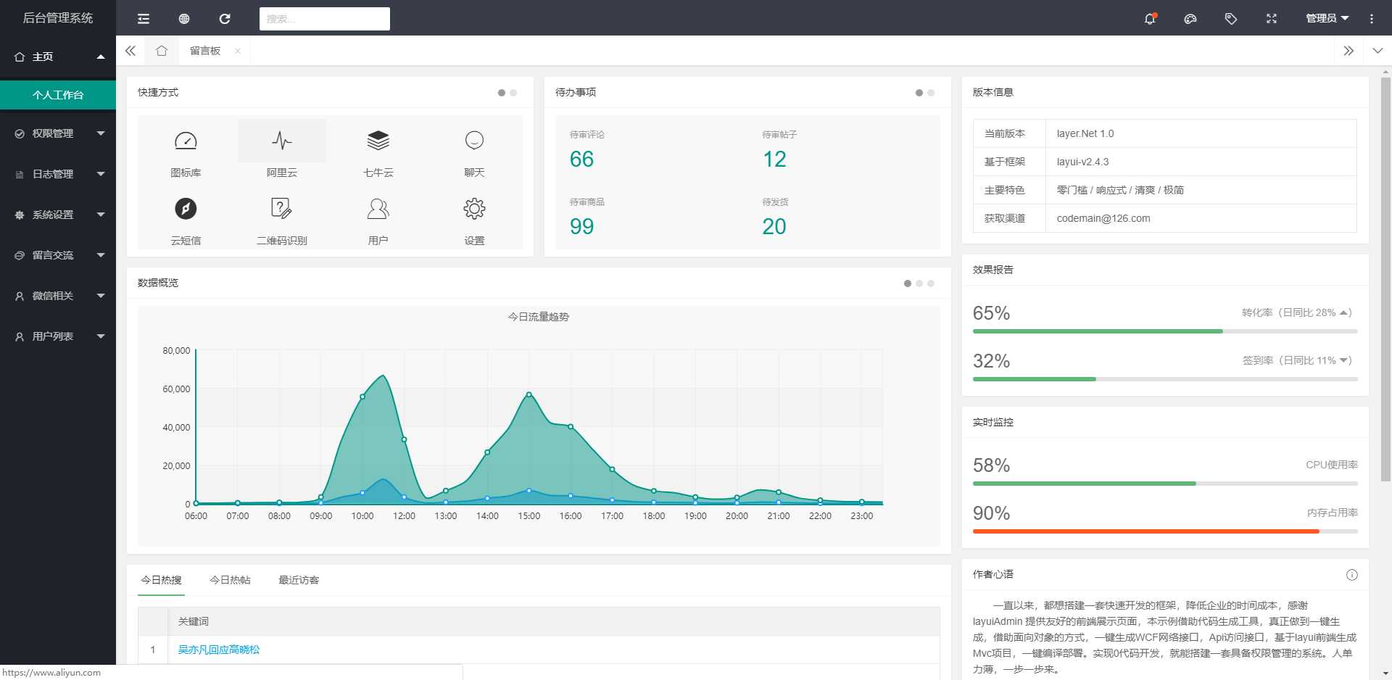Open the 吴亦凡回应高晓松 link
The width and height of the screenshot is (1392, 680).
click(219, 650)
